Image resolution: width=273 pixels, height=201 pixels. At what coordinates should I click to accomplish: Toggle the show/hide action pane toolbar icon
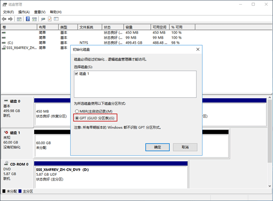[x=34, y=19]
